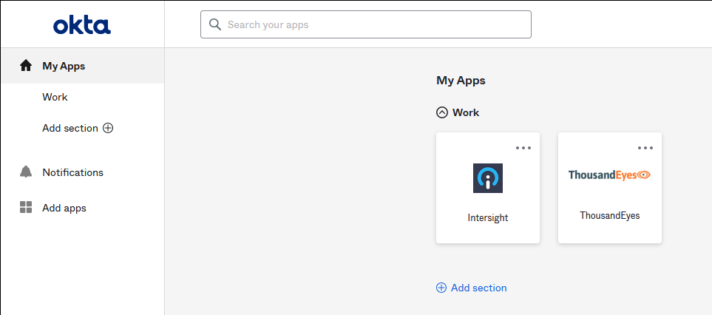Click the Intersight app name label

(x=488, y=218)
